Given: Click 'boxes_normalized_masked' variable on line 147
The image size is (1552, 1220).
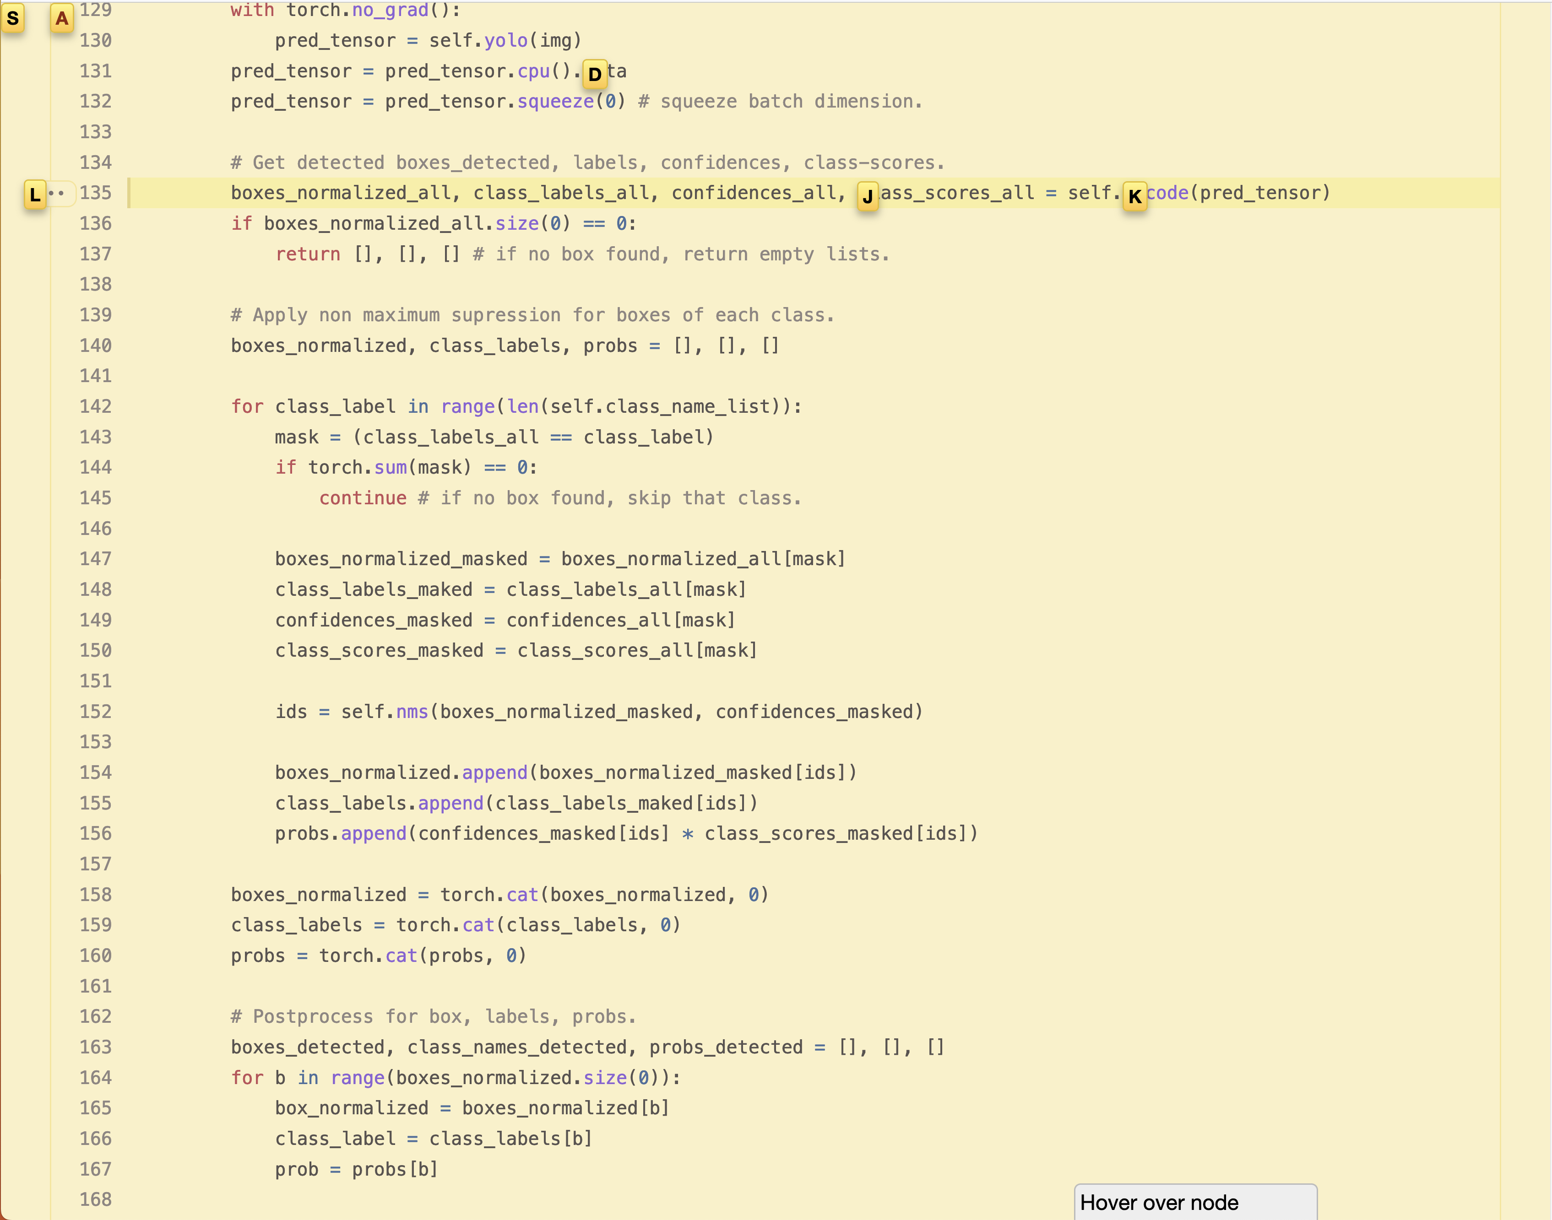Looking at the screenshot, I should (x=401, y=559).
